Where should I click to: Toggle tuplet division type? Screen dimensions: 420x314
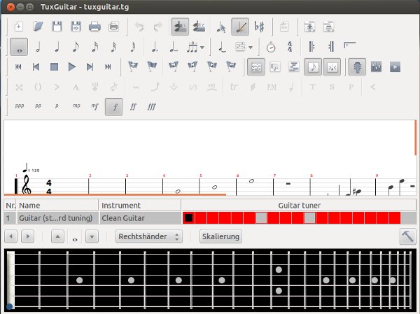(x=192, y=47)
